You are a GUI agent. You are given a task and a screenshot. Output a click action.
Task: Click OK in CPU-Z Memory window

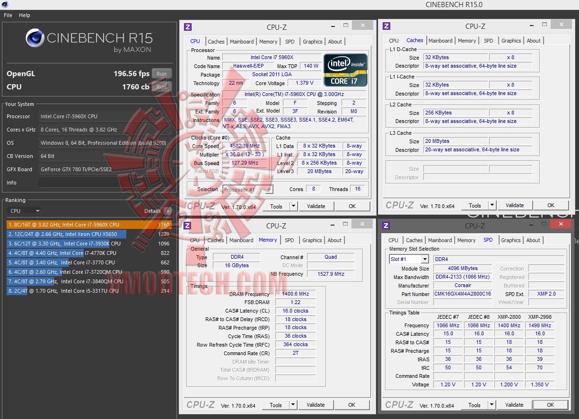pos(351,405)
